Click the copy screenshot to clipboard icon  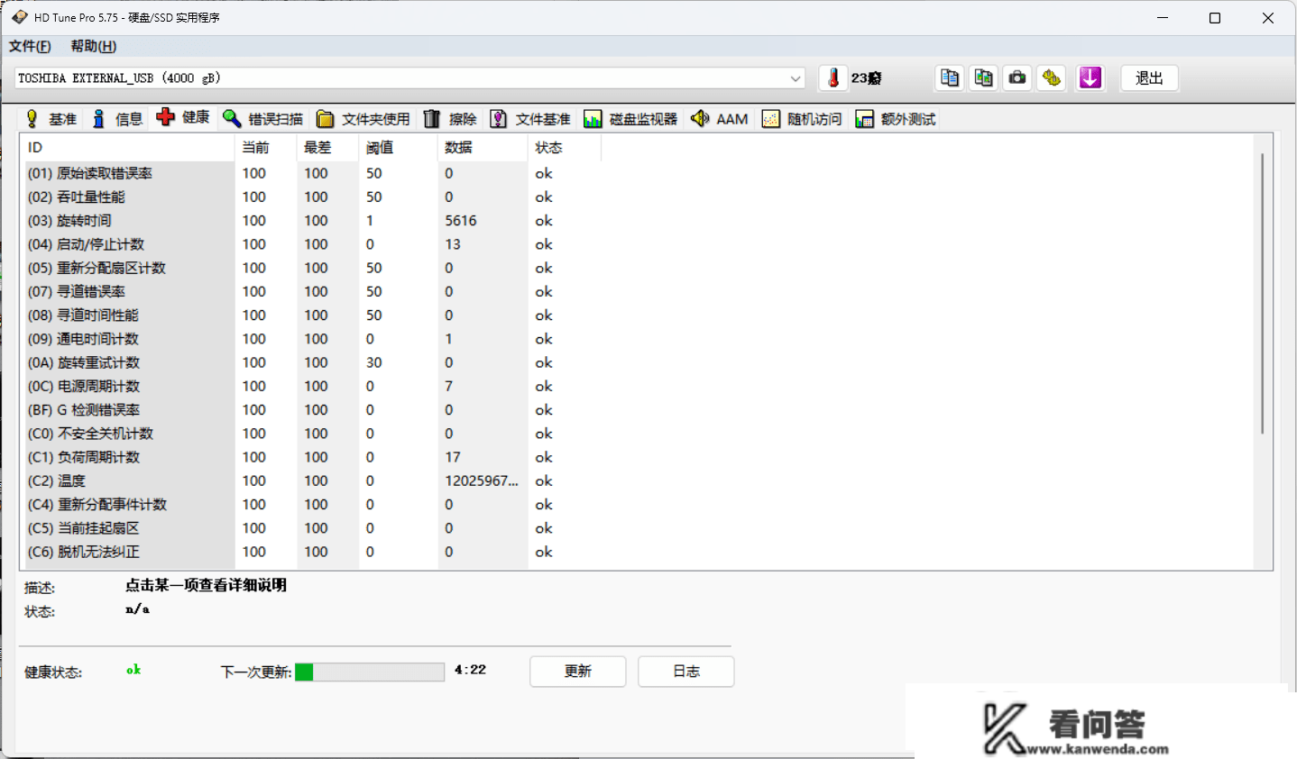click(x=983, y=78)
